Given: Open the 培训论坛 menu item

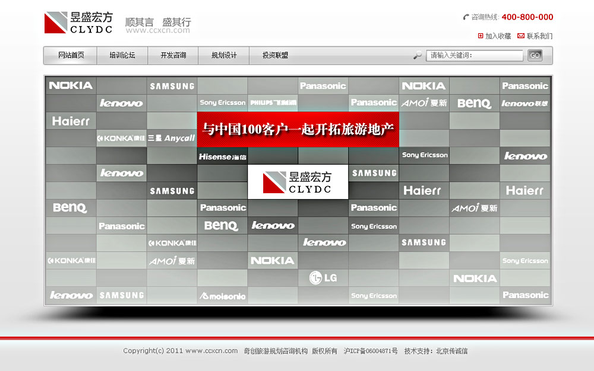Looking at the screenshot, I should [x=122, y=56].
